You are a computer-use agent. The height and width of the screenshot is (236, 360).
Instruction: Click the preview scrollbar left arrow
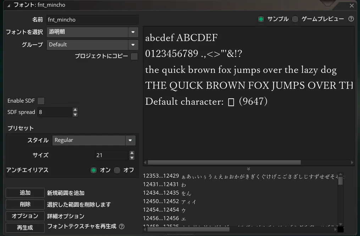[x=145, y=162]
